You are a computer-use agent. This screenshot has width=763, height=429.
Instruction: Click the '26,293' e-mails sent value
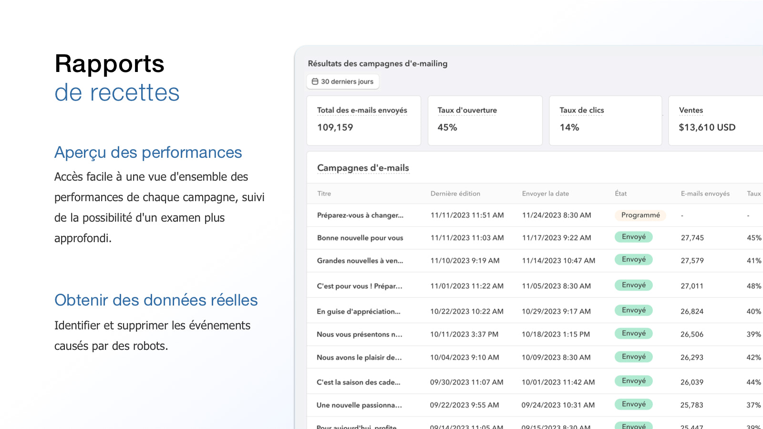pos(692,357)
